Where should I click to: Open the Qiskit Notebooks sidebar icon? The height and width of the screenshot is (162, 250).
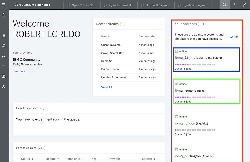pos(3,55)
